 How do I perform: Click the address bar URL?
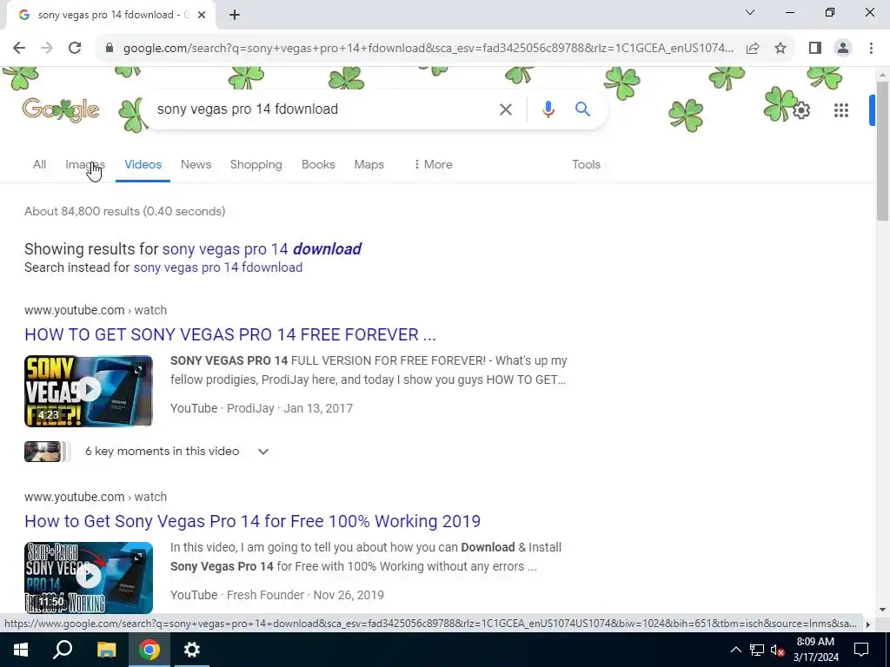428,49
